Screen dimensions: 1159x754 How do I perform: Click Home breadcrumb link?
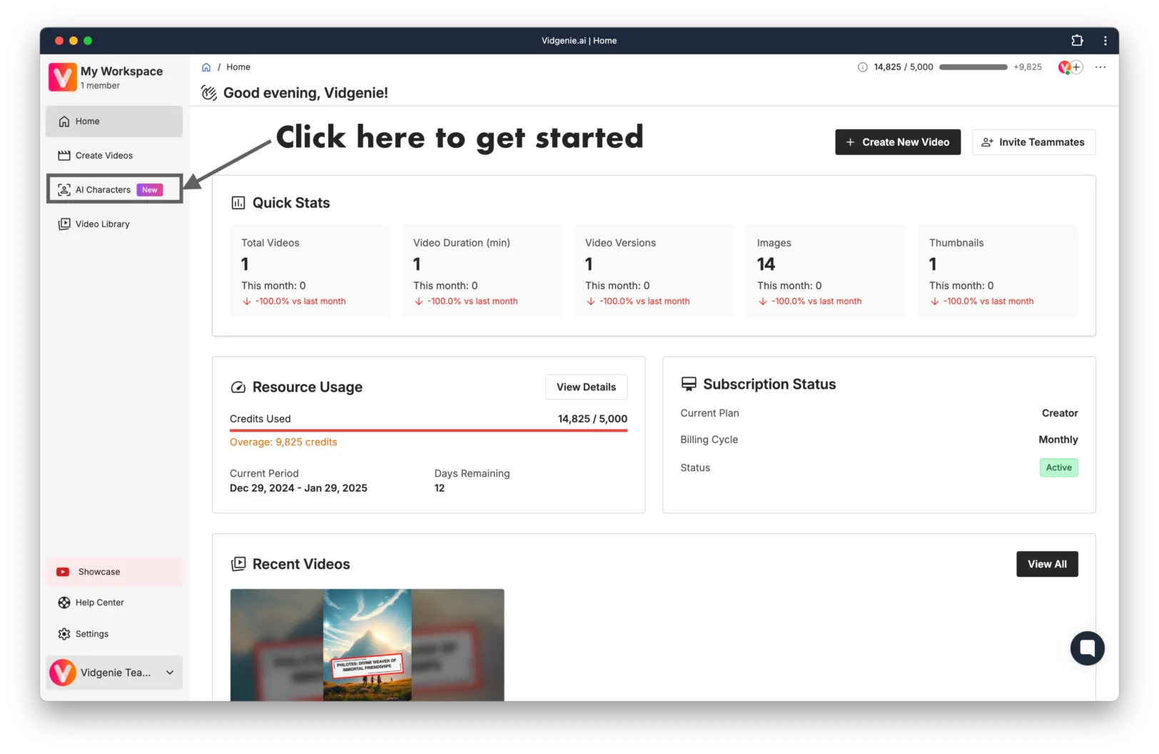click(238, 67)
